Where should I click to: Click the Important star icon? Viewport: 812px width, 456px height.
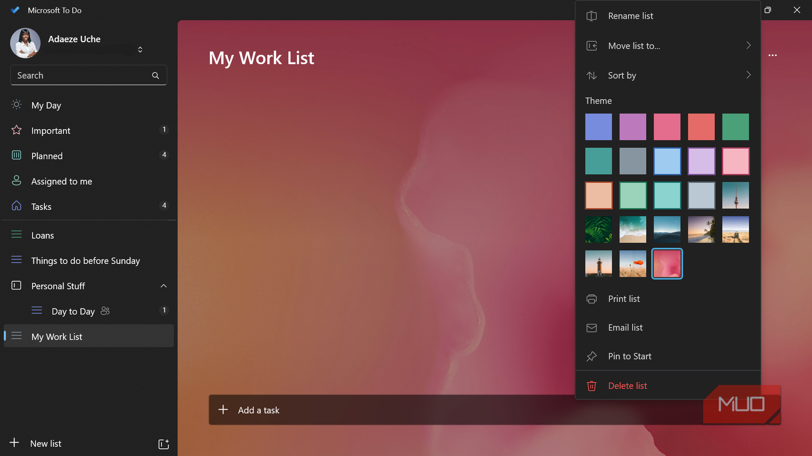(16, 130)
